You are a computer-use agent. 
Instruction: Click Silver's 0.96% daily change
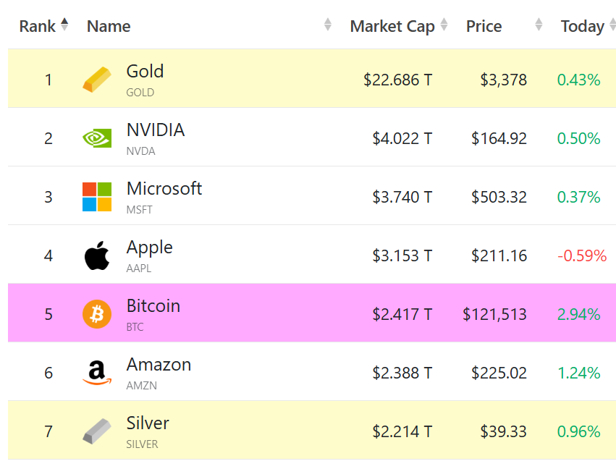pos(578,431)
